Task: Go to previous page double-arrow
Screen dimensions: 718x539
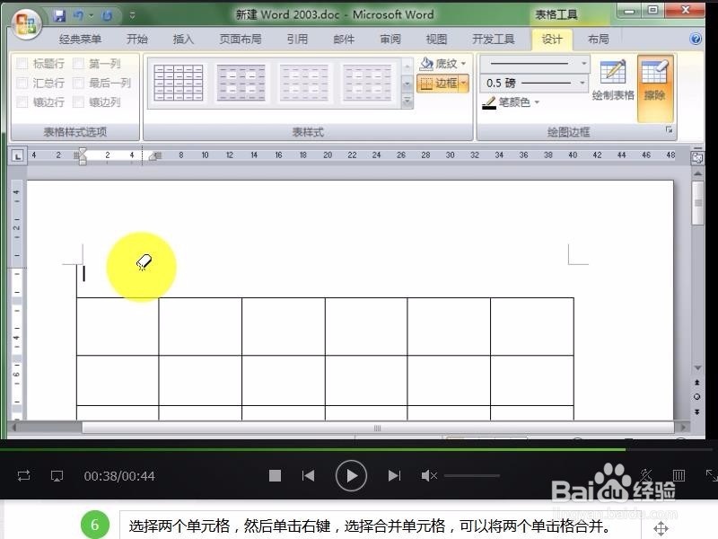Action: tap(697, 383)
